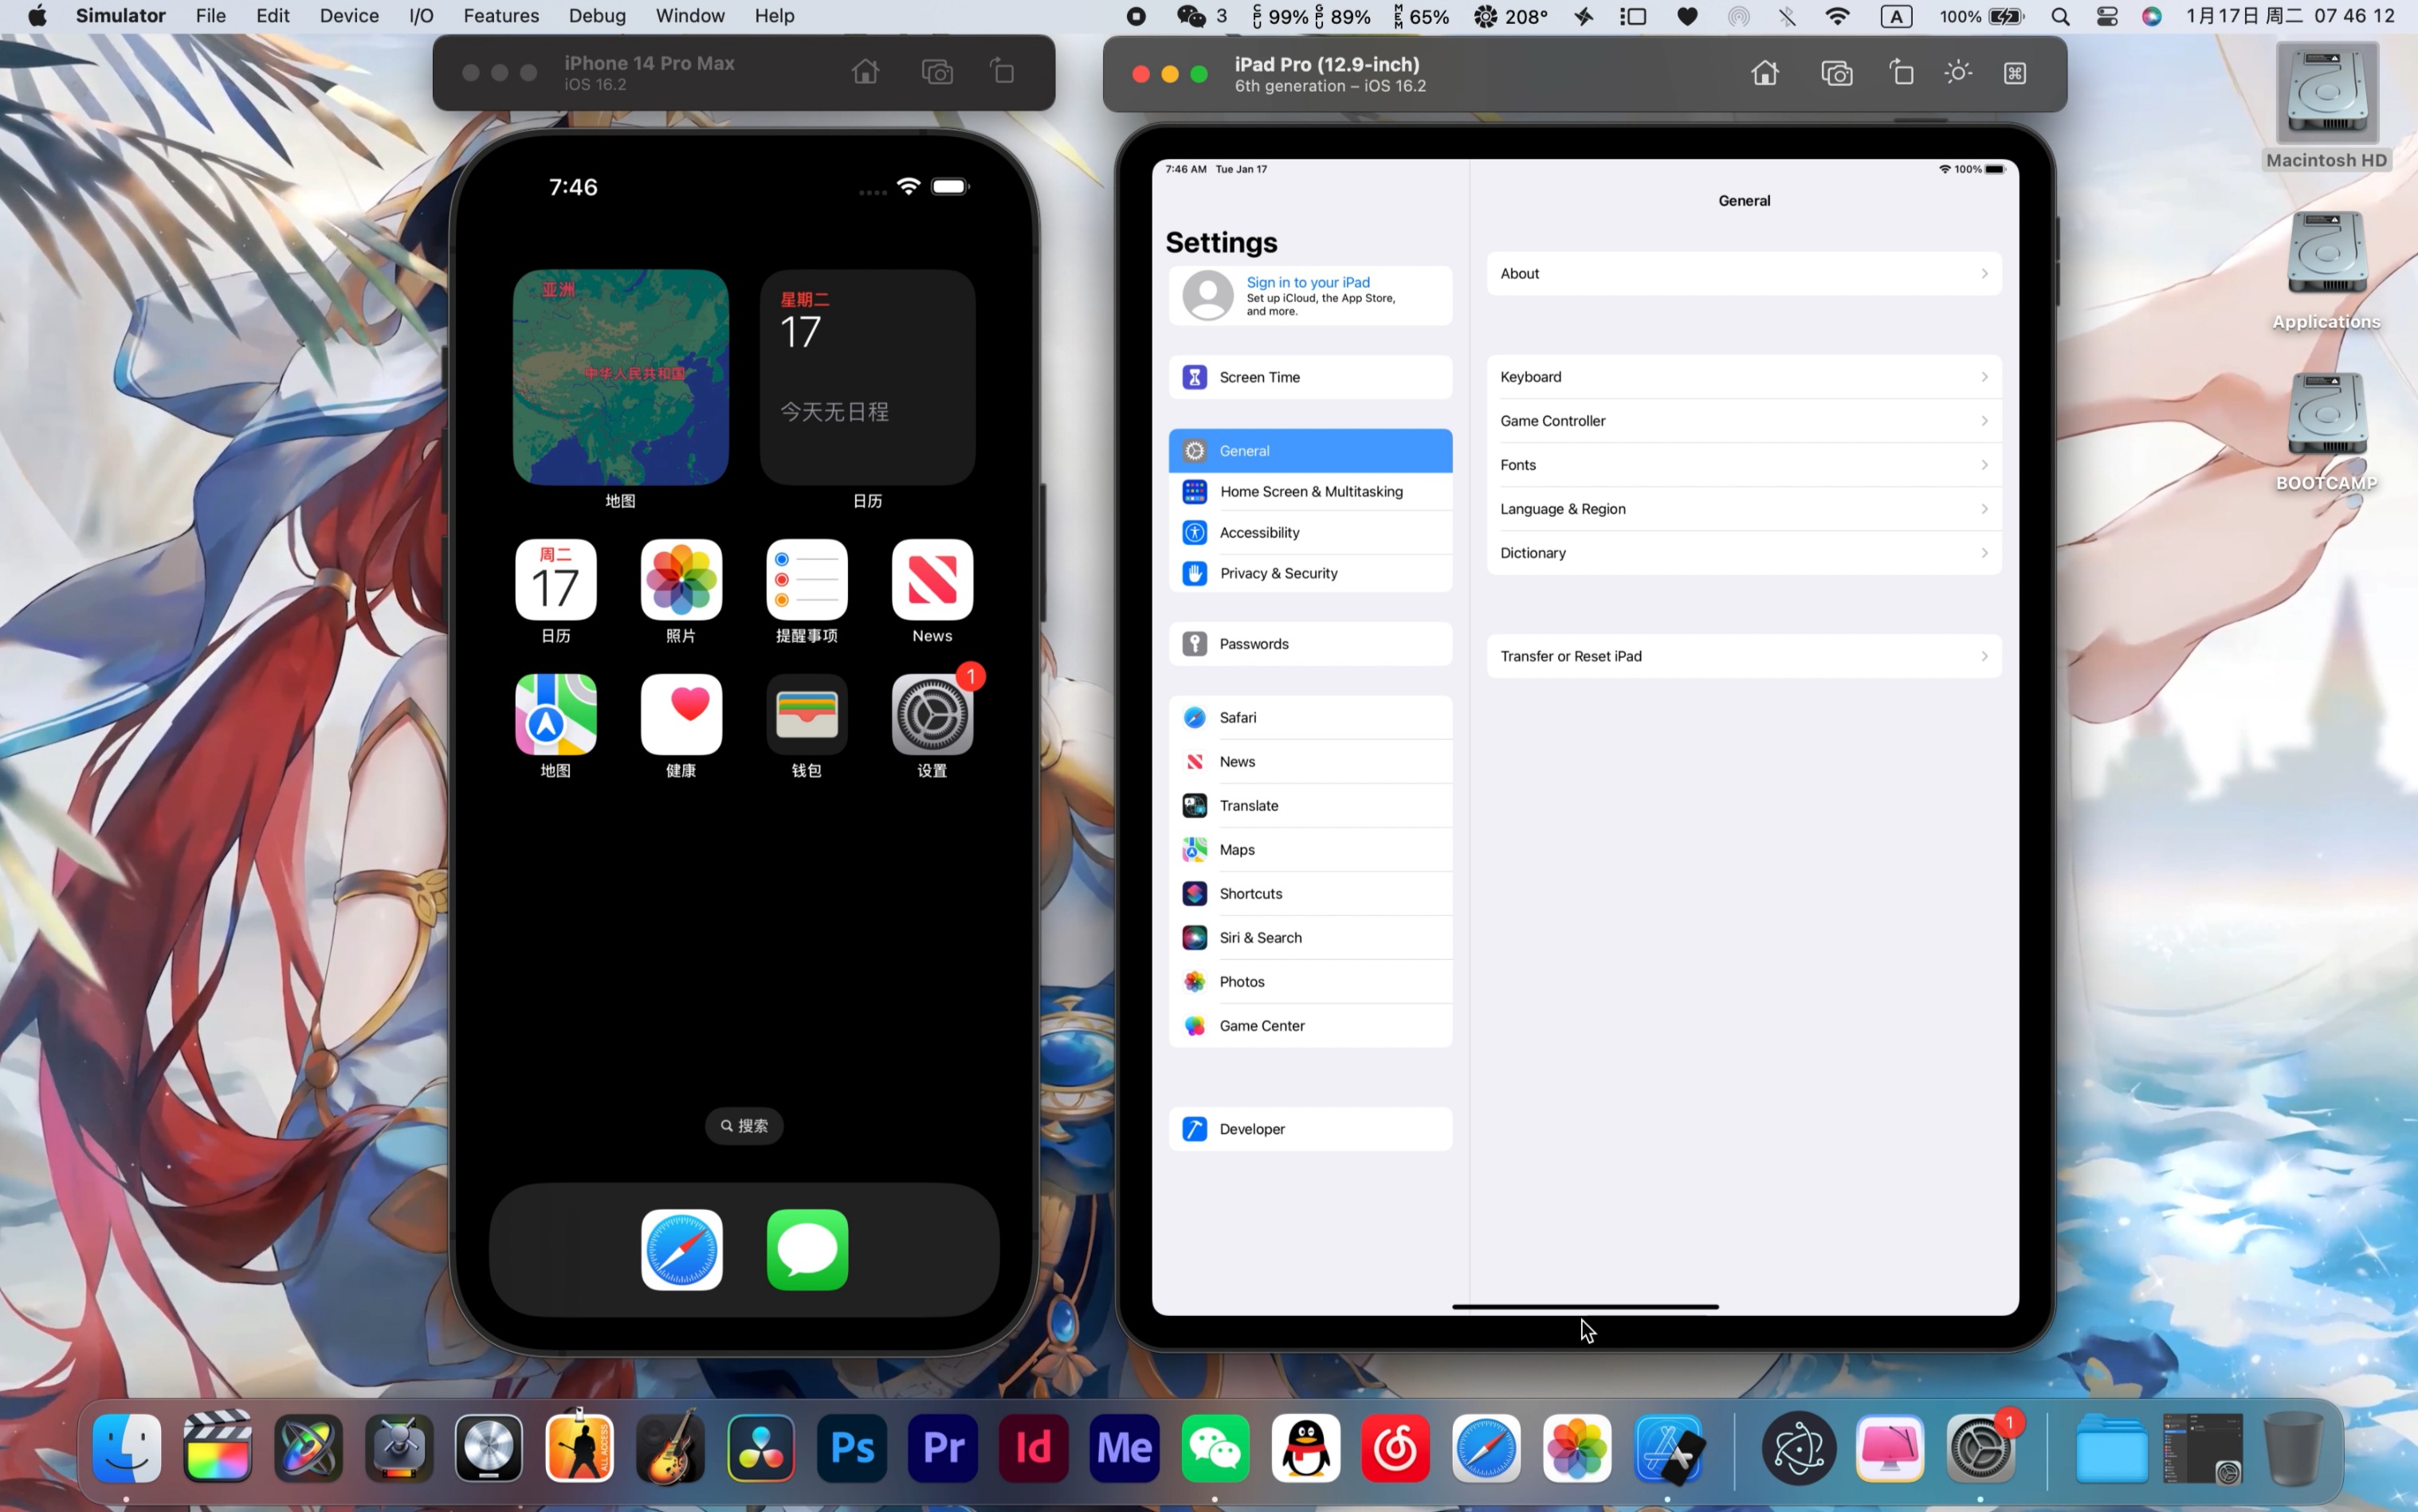Open the I/O menu in Simulator
The height and width of the screenshot is (1512, 2418).
[x=421, y=16]
